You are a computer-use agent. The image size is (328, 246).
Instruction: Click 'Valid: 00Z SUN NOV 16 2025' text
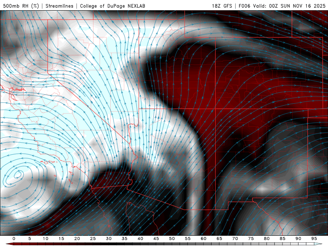point(289,6)
